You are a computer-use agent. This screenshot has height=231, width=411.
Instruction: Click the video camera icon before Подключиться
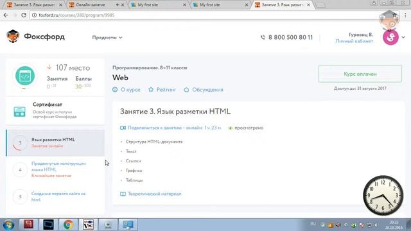click(x=123, y=128)
